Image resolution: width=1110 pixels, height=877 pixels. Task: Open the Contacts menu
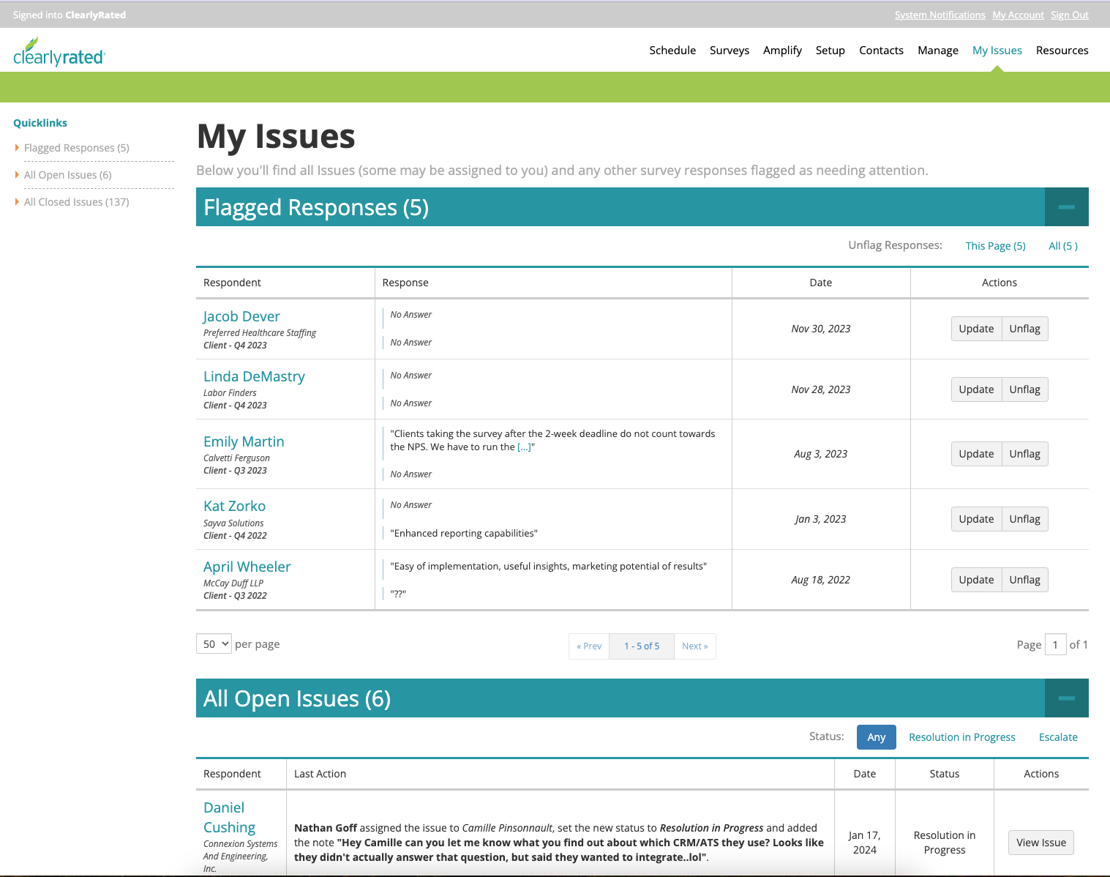point(881,51)
